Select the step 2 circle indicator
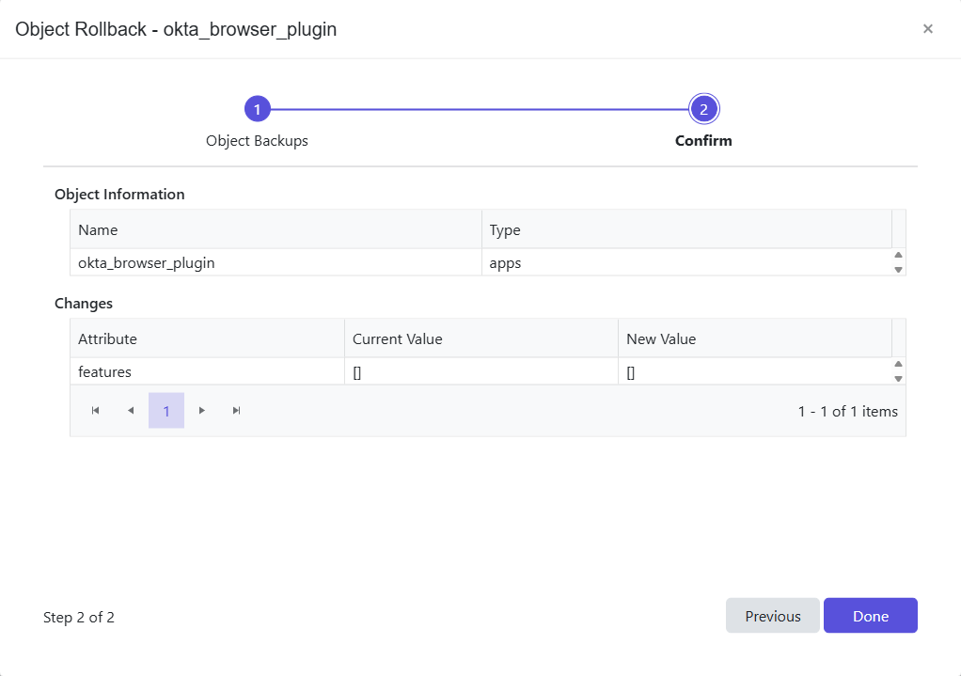Viewport: 961px width, 676px height. click(703, 108)
